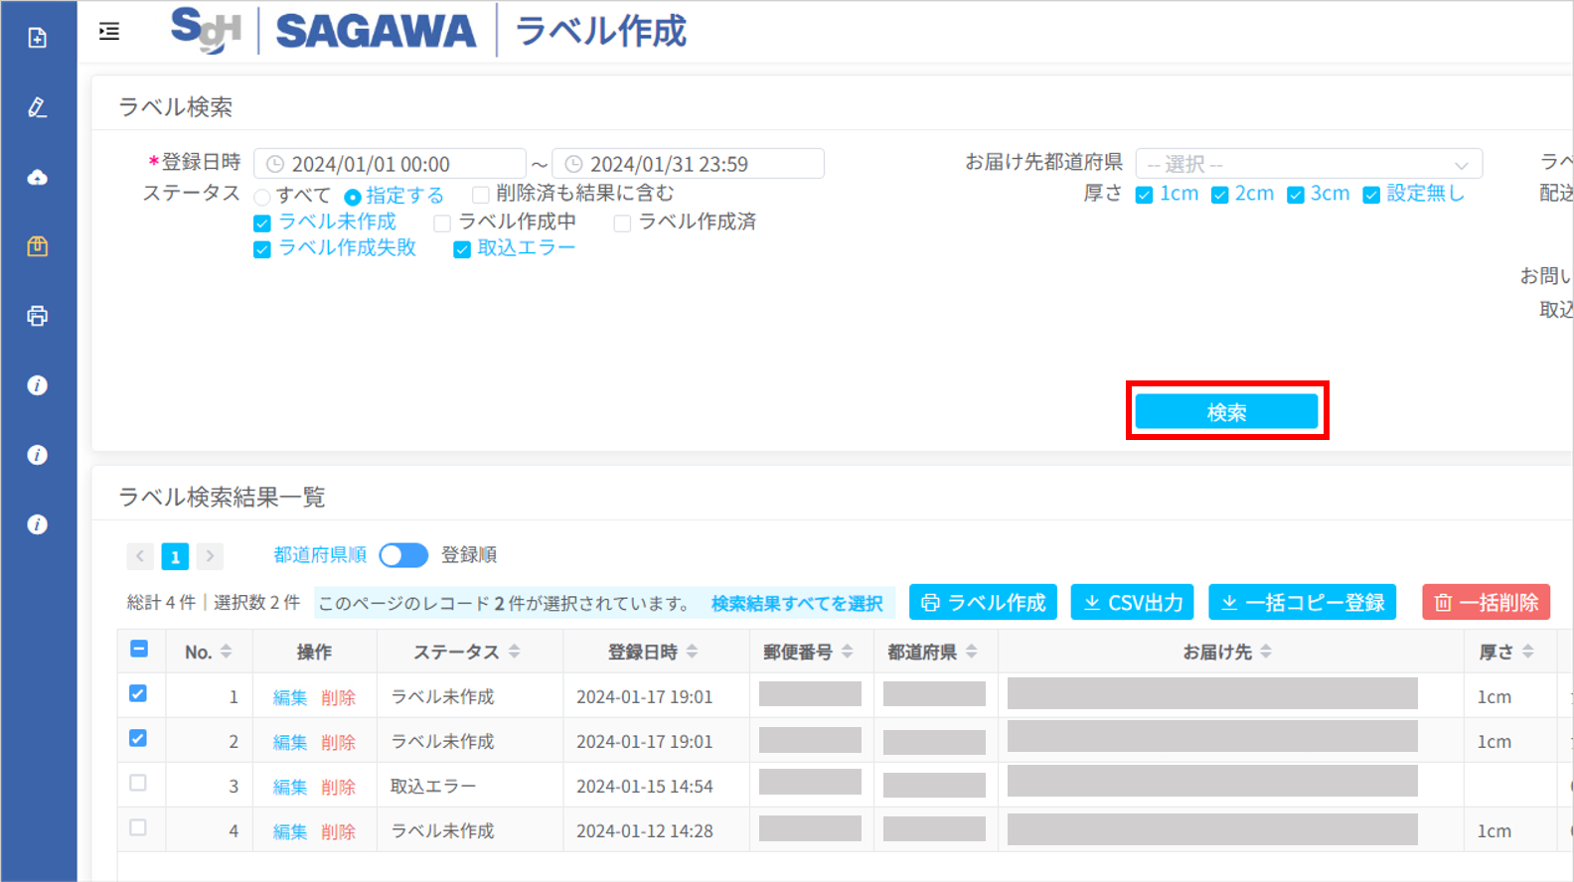Screen dimensions: 1574x882
Task: Click the pencil edit icon in sidebar
Action: pos(37,107)
